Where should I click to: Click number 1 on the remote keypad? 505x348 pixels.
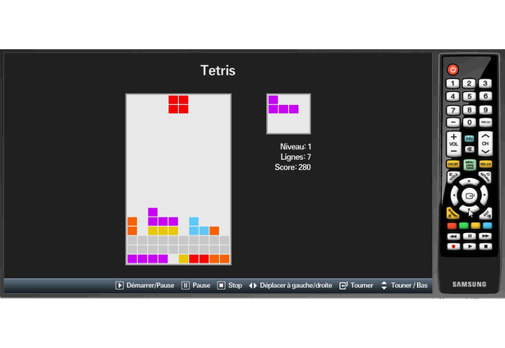click(x=452, y=84)
